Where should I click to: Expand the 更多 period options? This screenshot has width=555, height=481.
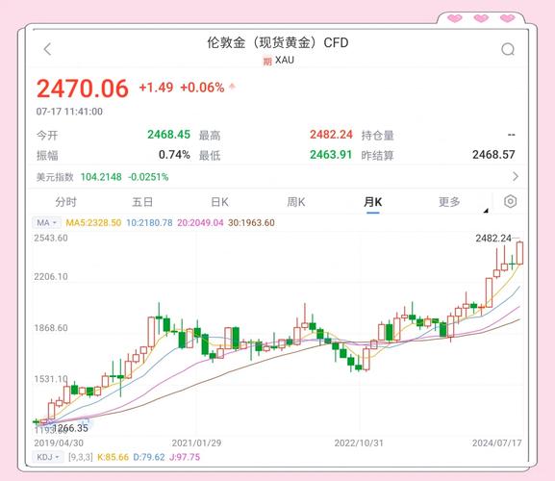click(x=449, y=202)
